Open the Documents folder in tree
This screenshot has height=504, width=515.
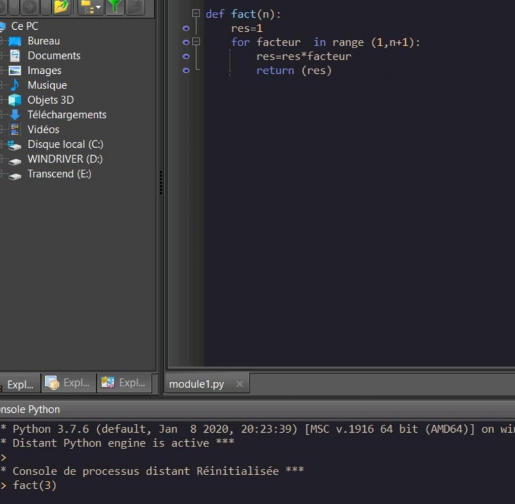click(x=53, y=56)
